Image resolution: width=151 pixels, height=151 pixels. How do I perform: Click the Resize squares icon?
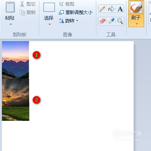[x=61, y=12]
